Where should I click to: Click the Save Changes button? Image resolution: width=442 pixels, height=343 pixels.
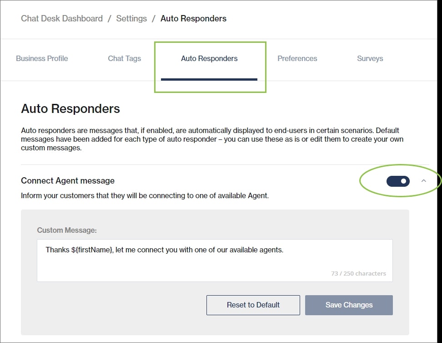coord(349,305)
